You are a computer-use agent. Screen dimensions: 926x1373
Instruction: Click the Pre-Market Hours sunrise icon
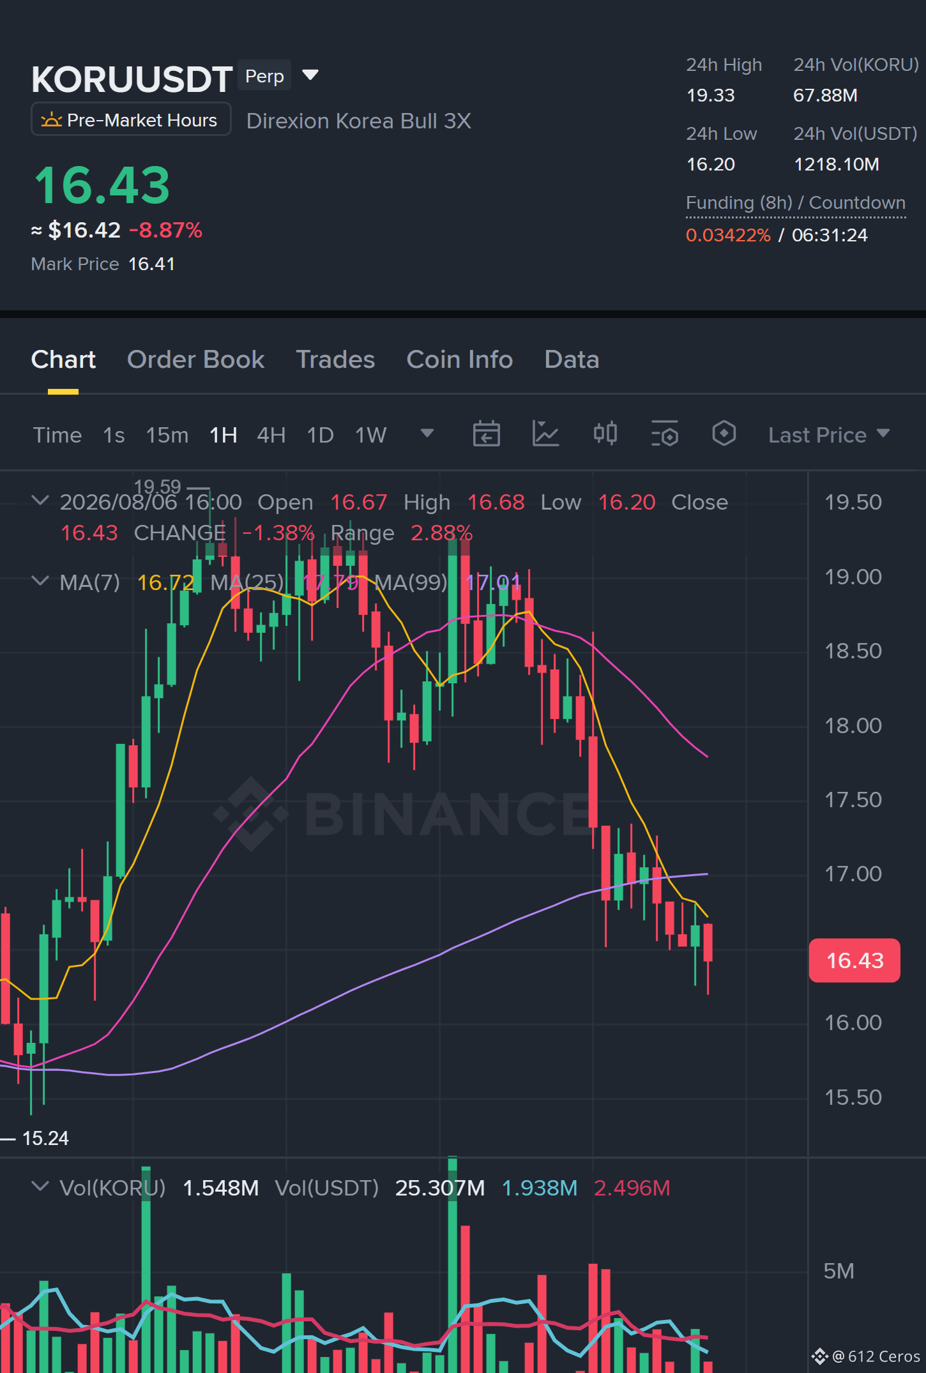coord(51,120)
